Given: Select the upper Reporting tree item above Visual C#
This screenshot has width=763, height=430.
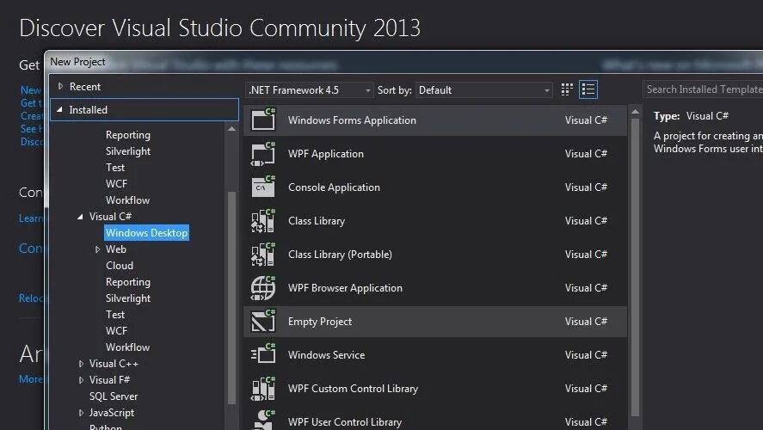Looking at the screenshot, I should [x=128, y=135].
